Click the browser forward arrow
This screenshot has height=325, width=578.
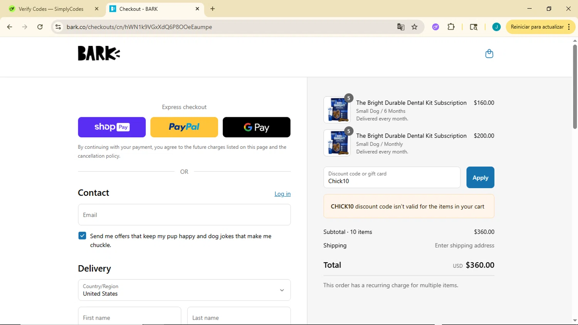[25, 27]
